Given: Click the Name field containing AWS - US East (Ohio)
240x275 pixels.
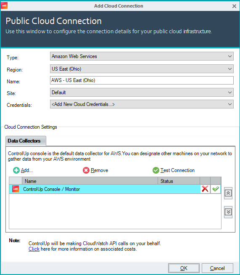Looking at the screenshot, I should click(142, 80).
